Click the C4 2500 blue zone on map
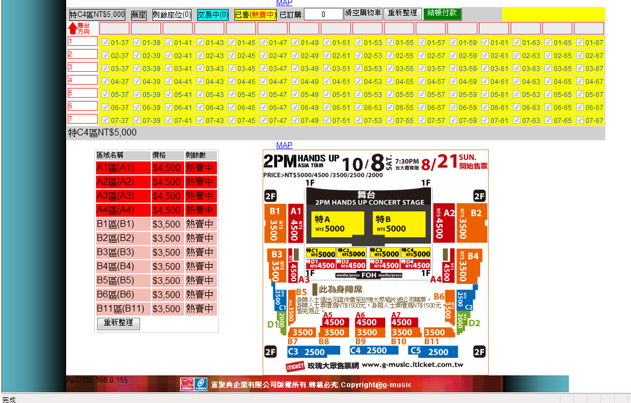Viewport: 631px width, 403px height. click(x=373, y=351)
